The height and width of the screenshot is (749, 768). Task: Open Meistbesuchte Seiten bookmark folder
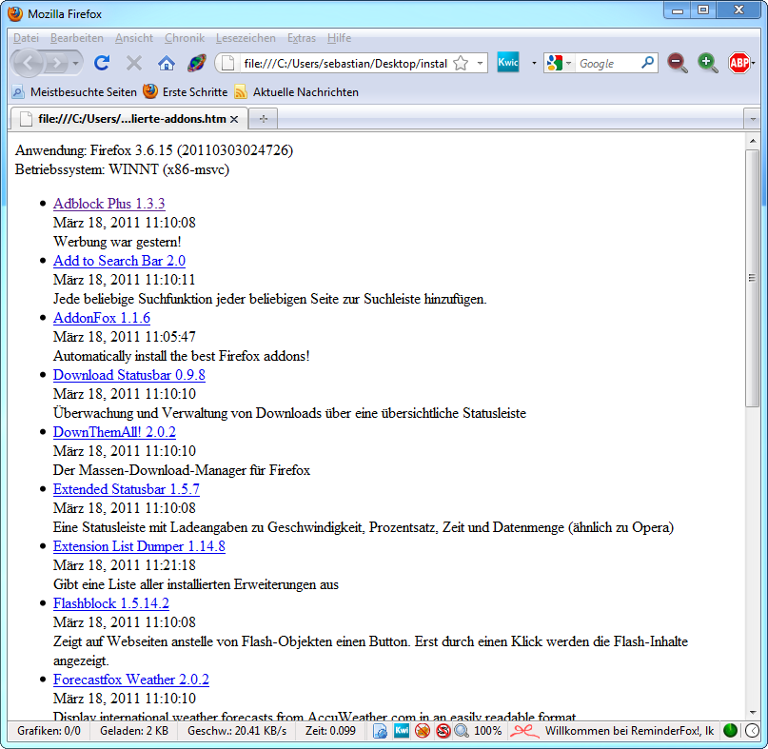pyautogui.click(x=74, y=92)
